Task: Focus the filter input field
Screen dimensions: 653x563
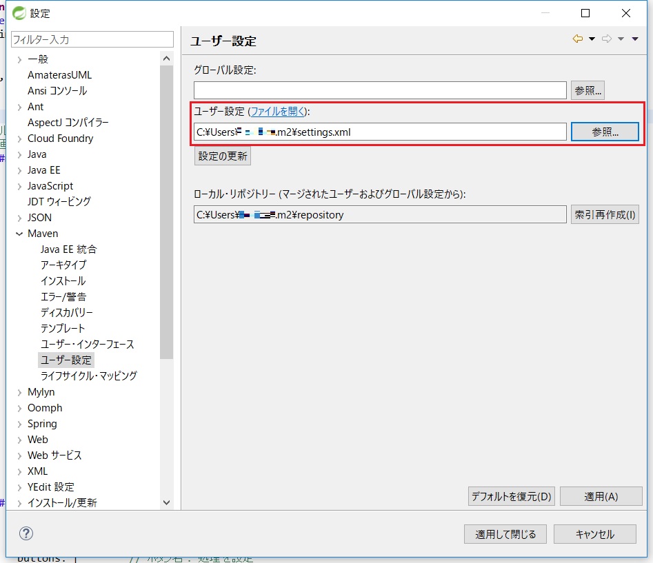Action: click(92, 39)
